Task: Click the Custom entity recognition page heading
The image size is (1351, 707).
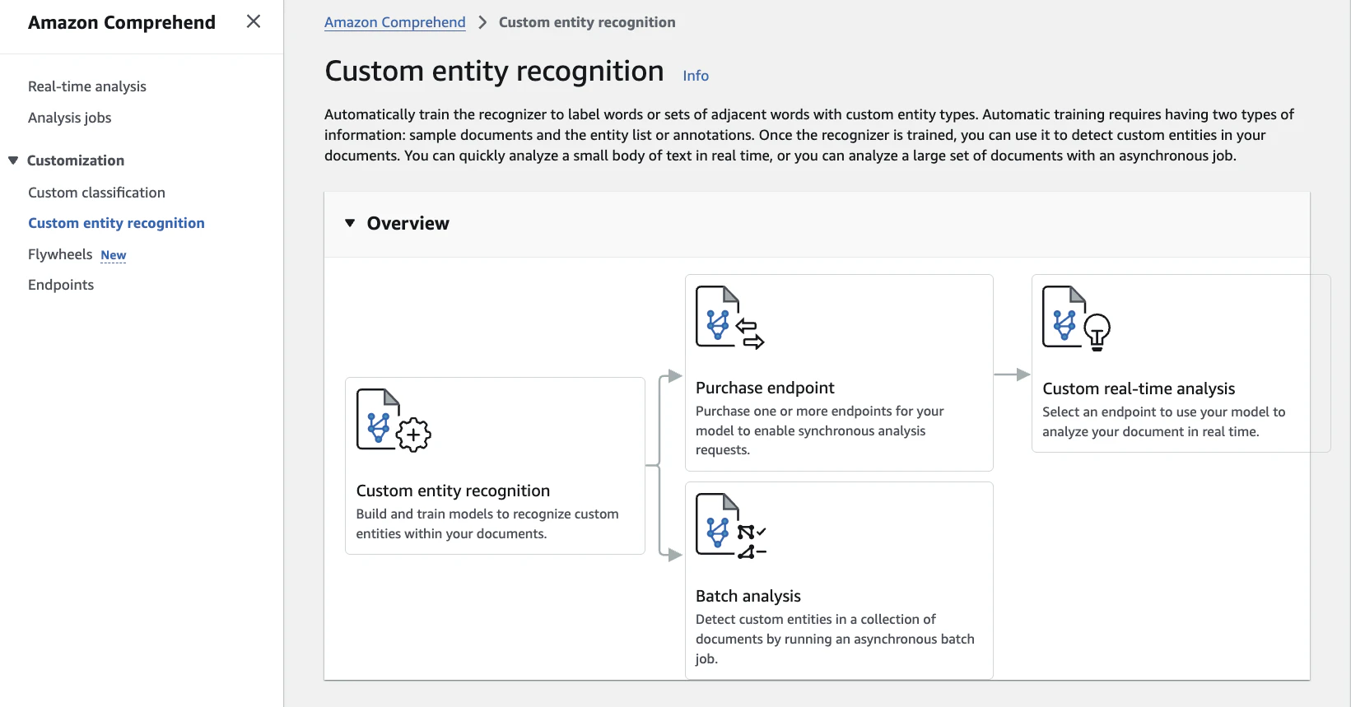Action: (x=494, y=72)
